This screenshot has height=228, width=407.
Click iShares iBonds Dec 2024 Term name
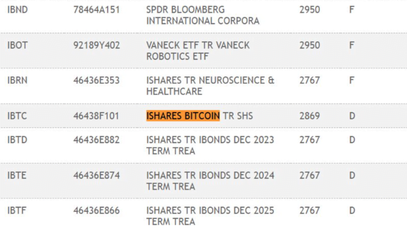coord(210,180)
